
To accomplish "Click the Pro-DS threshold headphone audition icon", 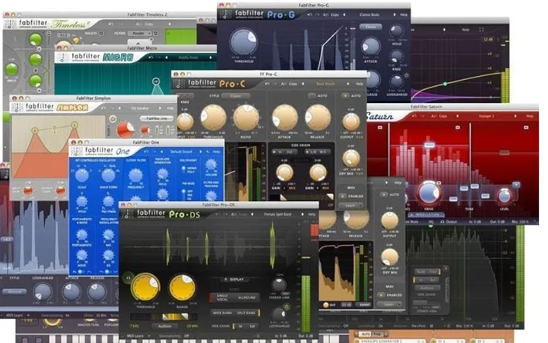I will tap(128, 277).
